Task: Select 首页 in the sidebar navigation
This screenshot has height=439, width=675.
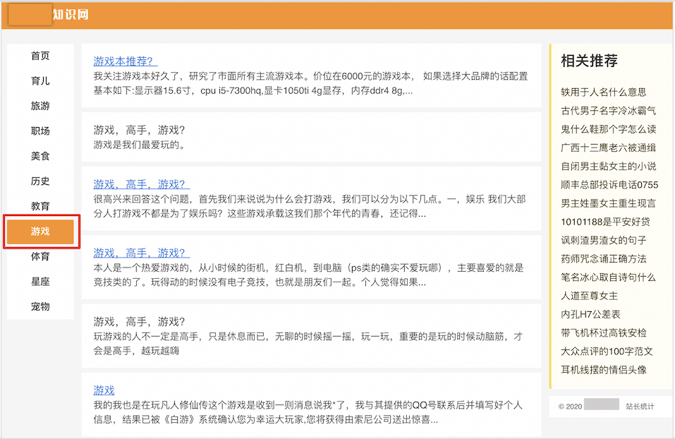Action: click(x=40, y=56)
